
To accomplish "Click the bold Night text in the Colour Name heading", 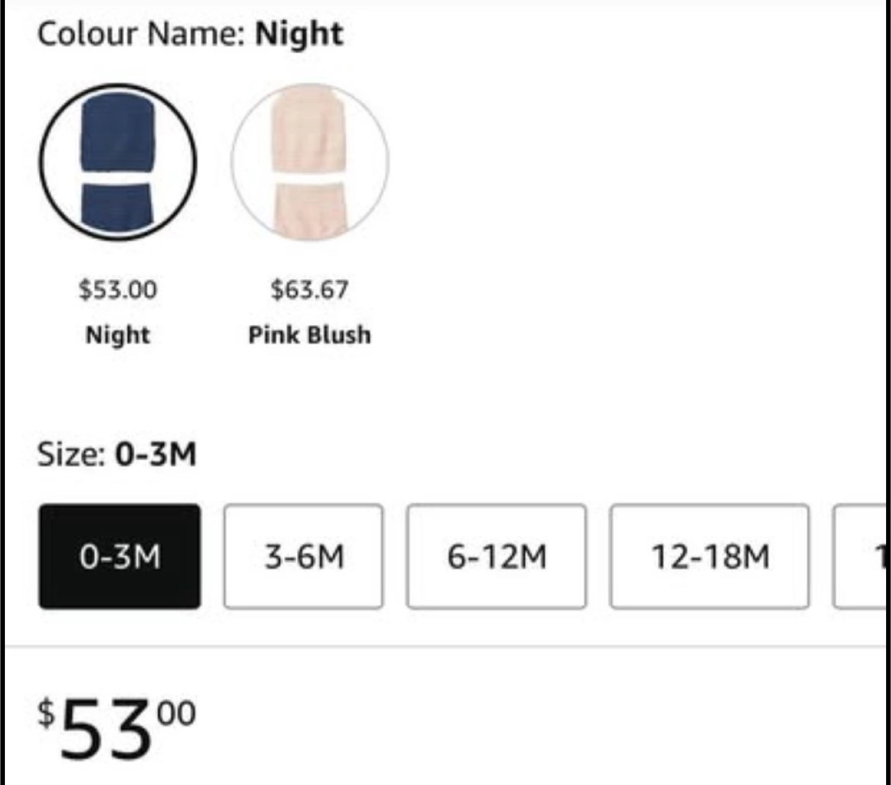I will coord(299,35).
